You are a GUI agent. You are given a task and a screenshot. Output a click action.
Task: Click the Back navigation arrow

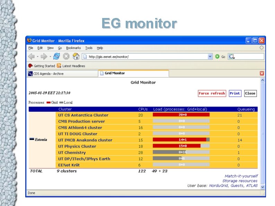tap(32, 56)
